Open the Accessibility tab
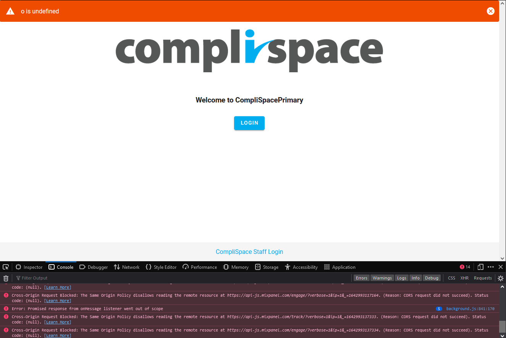 tap(301, 267)
